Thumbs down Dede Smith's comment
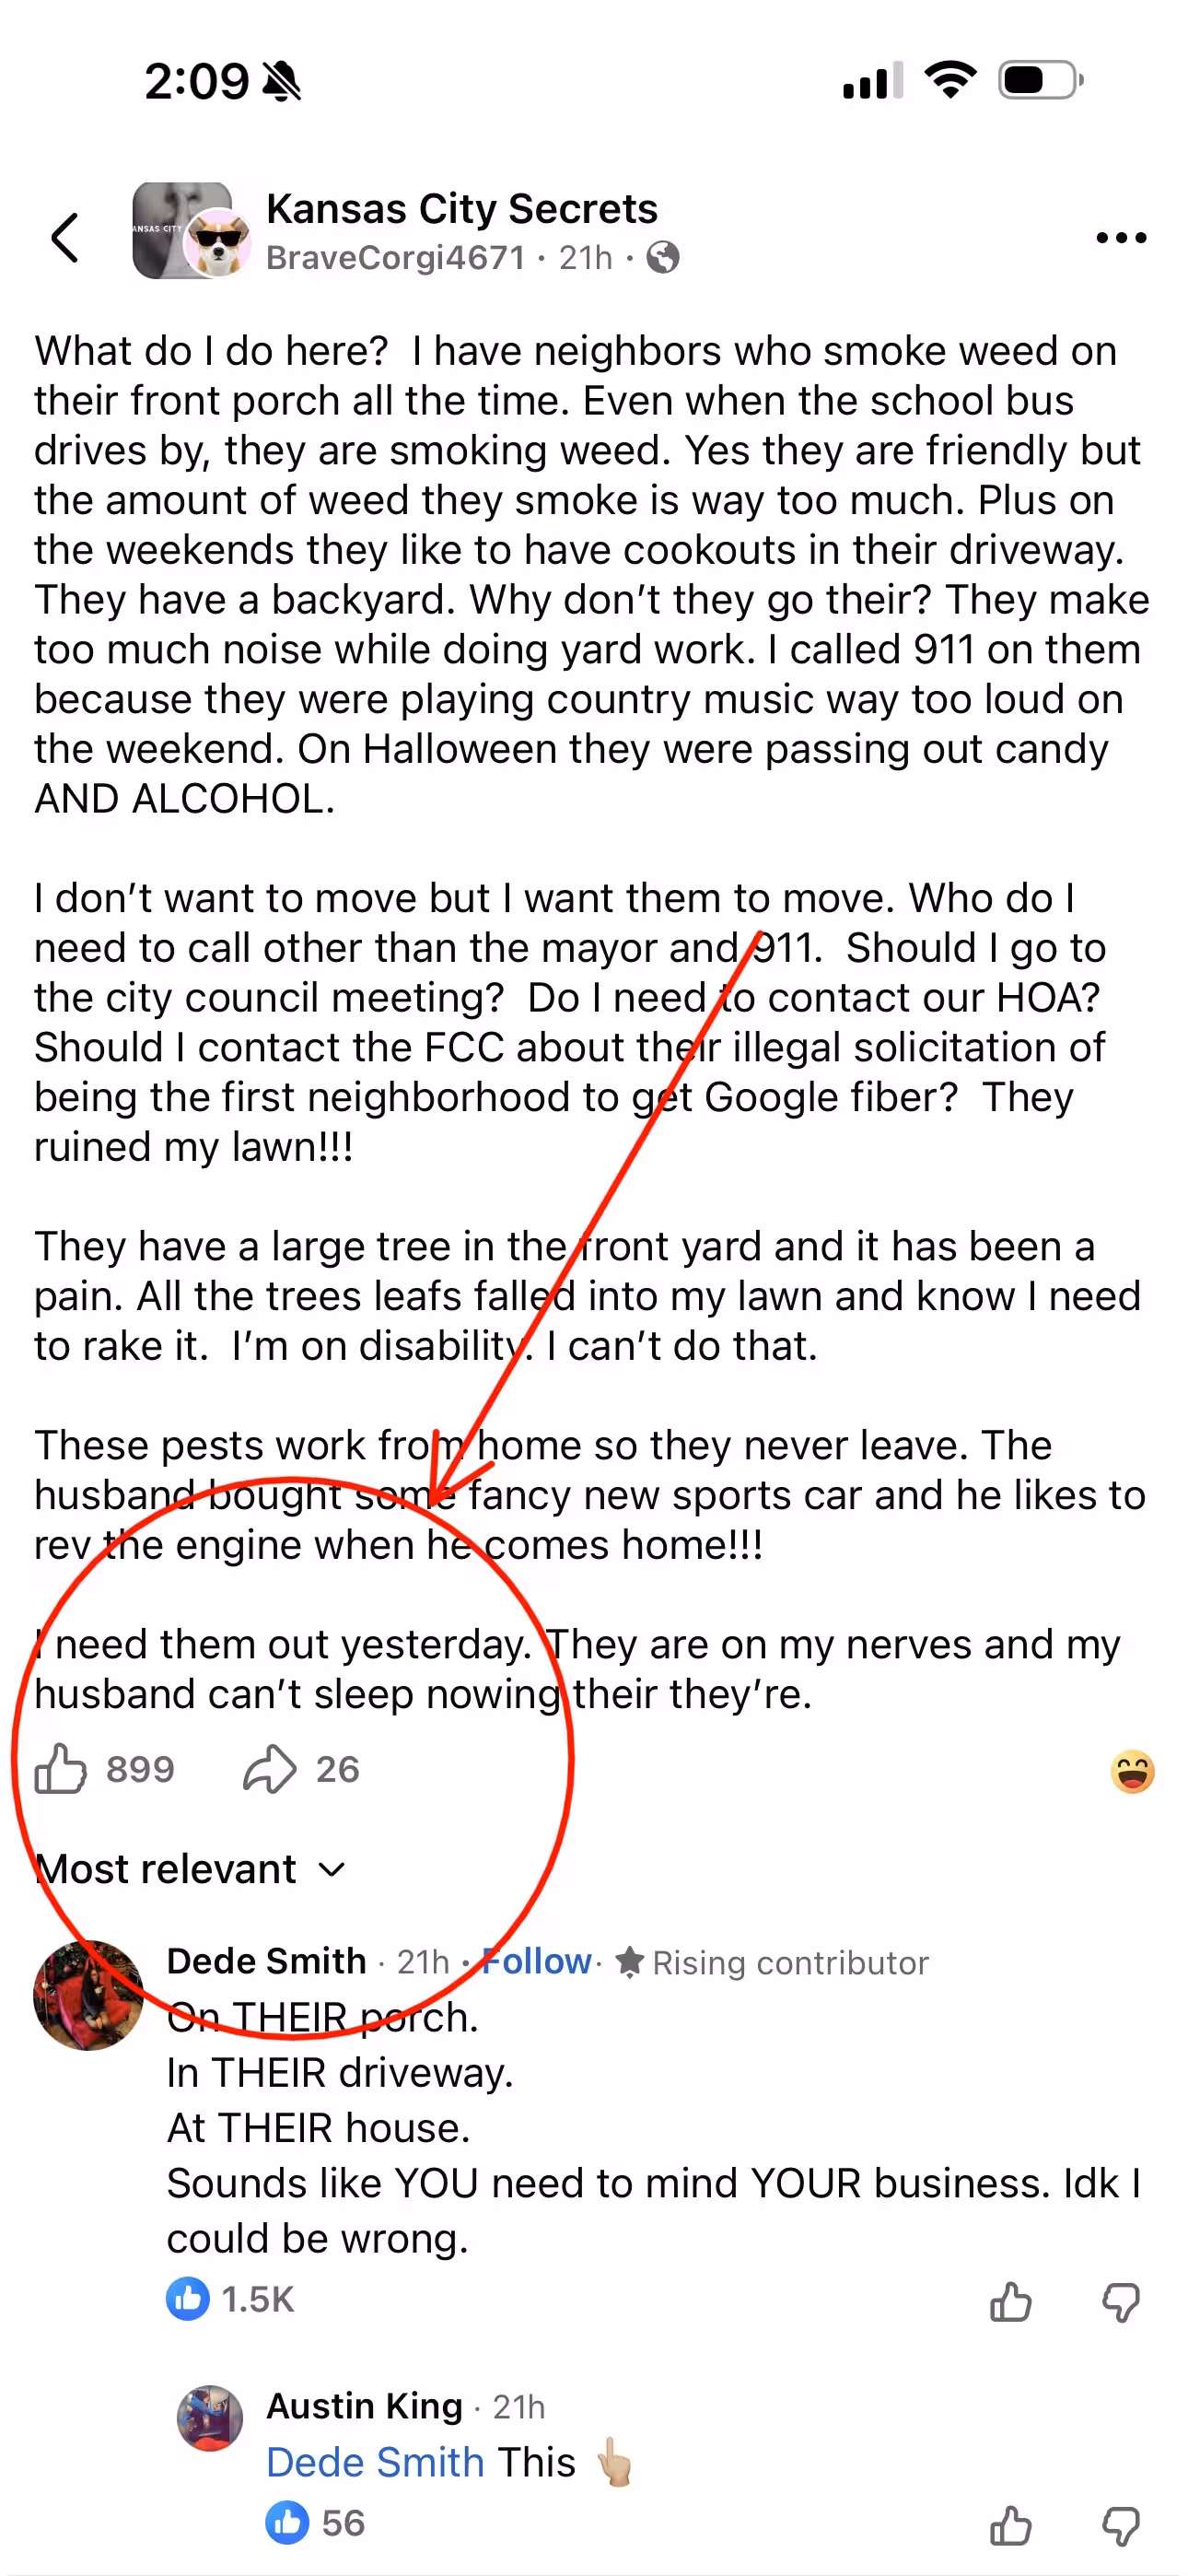The image size is (1188, 2576). pyautogui.click(x=1120, y=2301)
